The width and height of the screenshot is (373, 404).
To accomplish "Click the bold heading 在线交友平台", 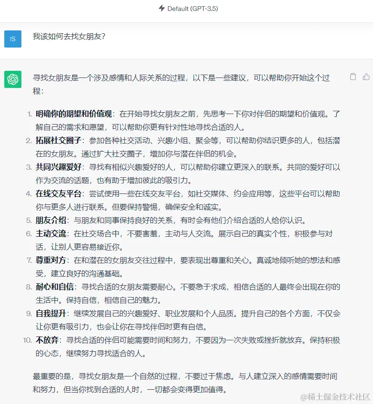I will click(x=59, y=193).
